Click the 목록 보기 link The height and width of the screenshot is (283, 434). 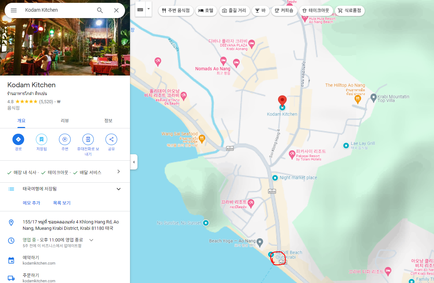click(62, 203)
